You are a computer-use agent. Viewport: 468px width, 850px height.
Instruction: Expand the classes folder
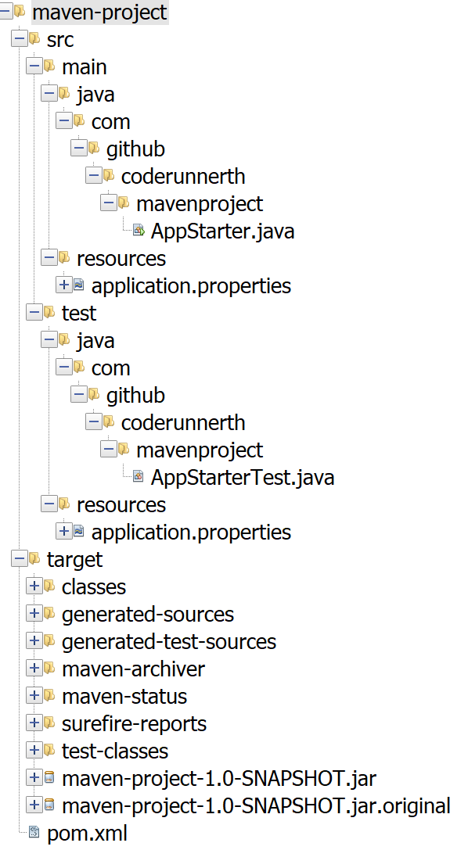tap(34, 586)
